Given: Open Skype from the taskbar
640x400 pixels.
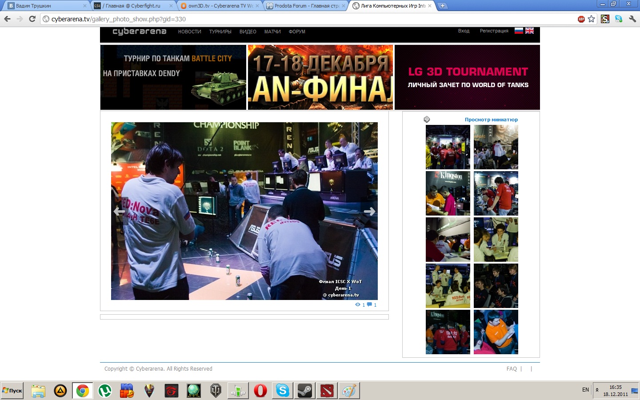Looking at the screenshot, I should (283, 391).
